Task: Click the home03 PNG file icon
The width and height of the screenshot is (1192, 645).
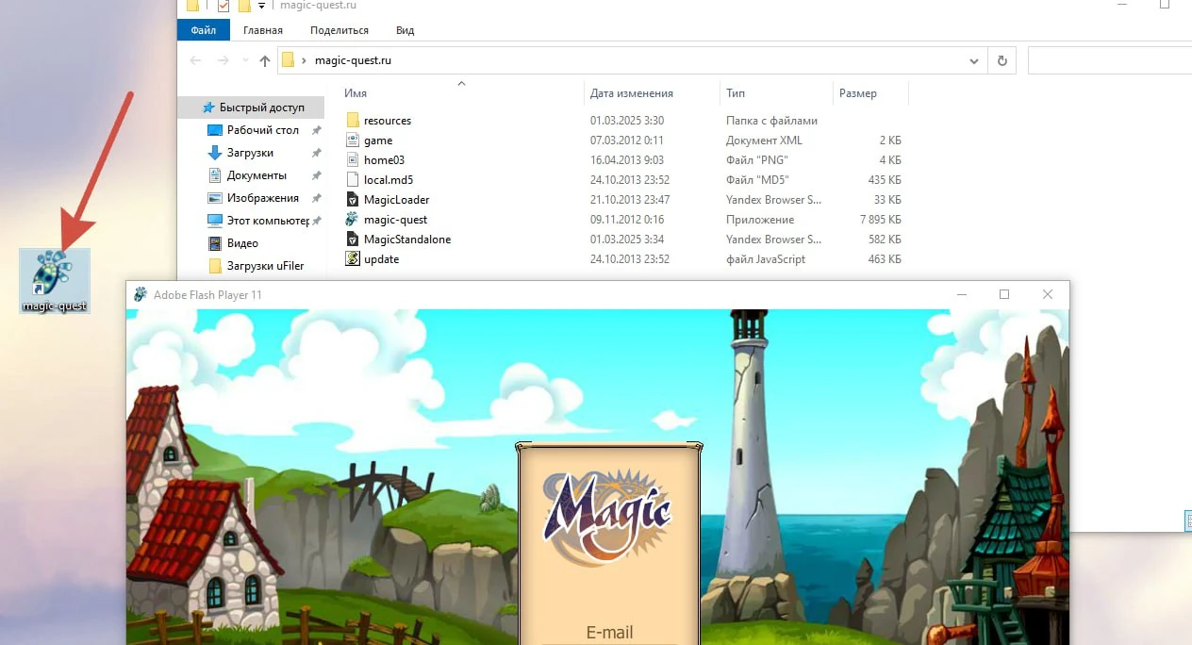Action: click(x=353, y=160)
